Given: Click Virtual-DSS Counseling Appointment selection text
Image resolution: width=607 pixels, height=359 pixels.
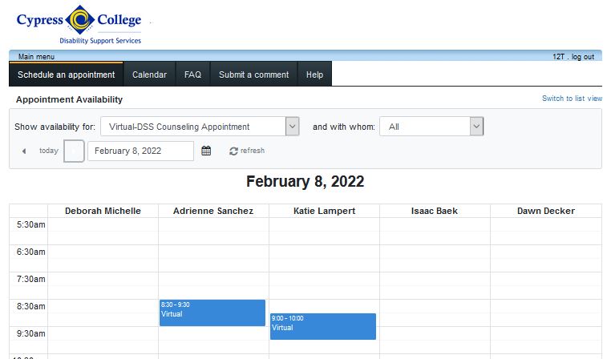Looking at the screenshot, I should (x=180, y=127).
